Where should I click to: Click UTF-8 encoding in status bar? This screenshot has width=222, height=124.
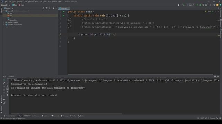(207, 118)
